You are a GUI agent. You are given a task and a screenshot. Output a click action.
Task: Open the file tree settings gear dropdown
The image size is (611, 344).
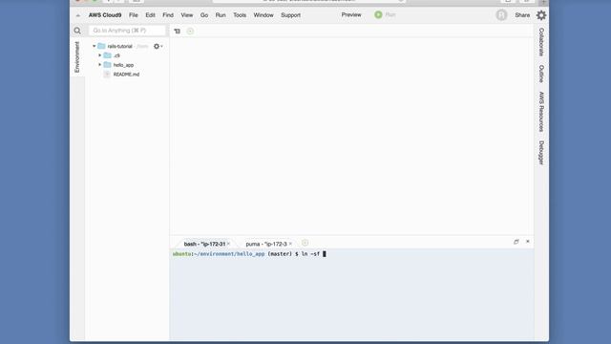158,46
